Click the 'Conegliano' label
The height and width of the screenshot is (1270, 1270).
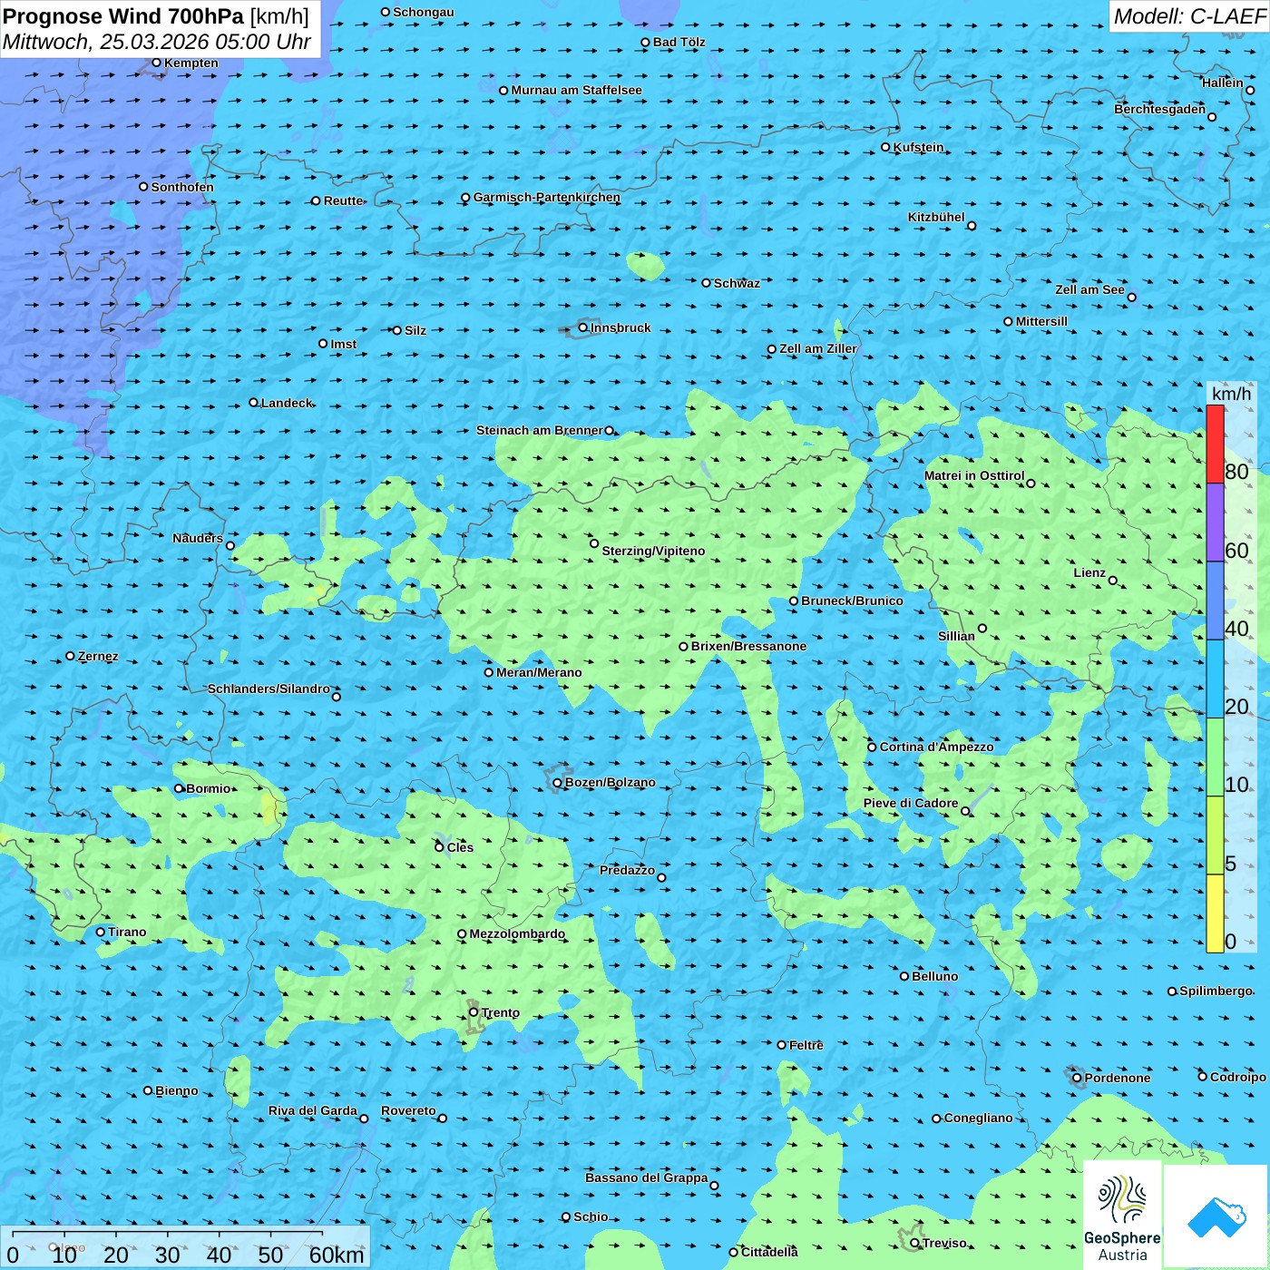(978, 1118)
